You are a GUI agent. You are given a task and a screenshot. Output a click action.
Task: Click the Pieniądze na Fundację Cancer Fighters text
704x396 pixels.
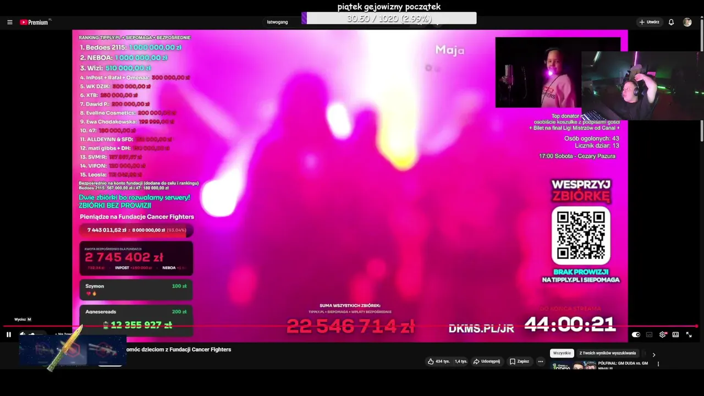137,217
